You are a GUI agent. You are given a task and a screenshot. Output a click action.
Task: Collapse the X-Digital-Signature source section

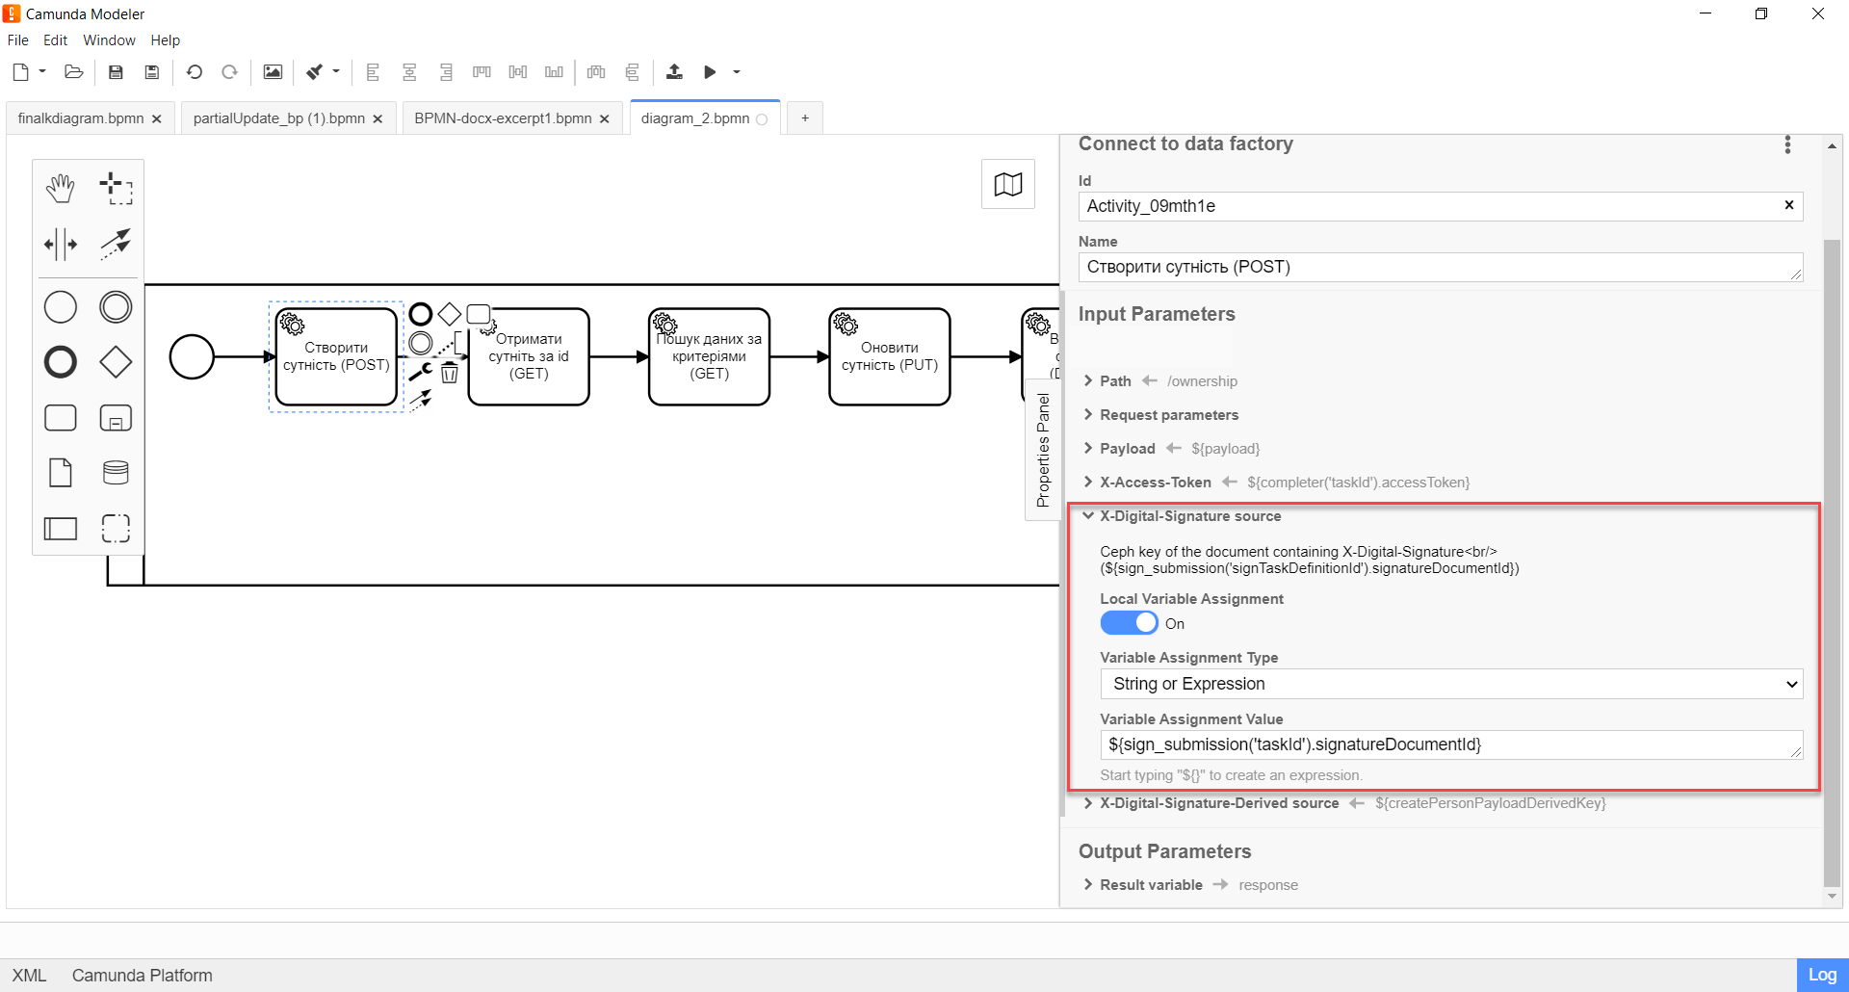coord(1189,516)
